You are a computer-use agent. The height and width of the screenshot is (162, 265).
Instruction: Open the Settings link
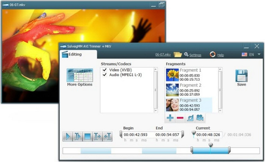[x=195, y=55]
